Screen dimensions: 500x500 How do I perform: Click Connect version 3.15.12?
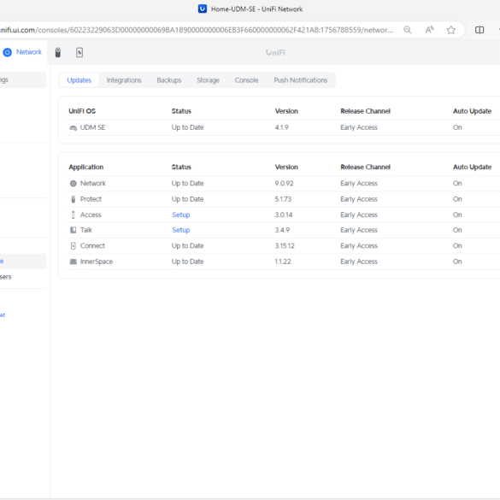pyautogui.click(x=285, y=246)
